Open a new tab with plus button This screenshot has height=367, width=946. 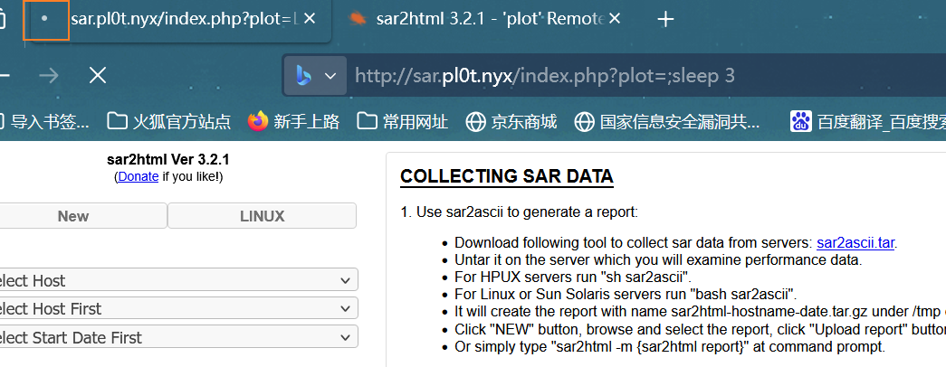665,19
